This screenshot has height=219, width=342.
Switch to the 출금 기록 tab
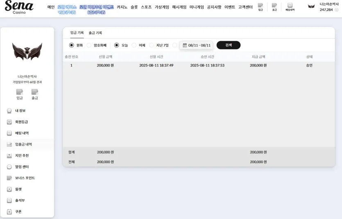(95, 33)
